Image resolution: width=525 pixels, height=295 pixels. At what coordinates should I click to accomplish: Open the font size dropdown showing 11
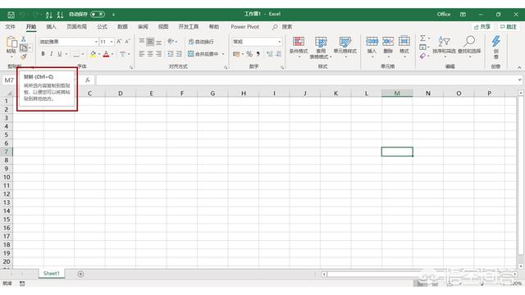pos(112,42)
